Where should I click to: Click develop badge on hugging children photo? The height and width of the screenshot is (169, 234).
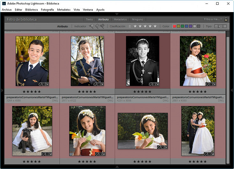pos(213,154)
